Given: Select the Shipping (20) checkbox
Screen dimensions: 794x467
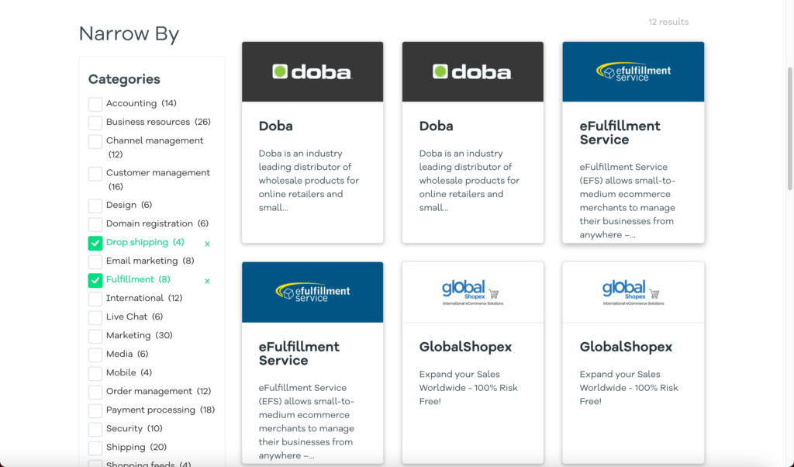Looking at the screenshot, I should (x=95, y=448).
